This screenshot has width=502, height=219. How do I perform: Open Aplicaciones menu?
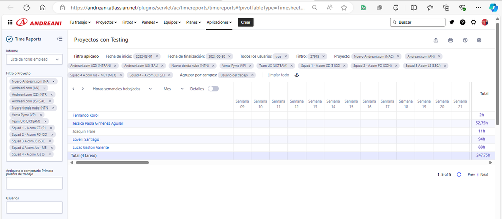coord(219,22)
